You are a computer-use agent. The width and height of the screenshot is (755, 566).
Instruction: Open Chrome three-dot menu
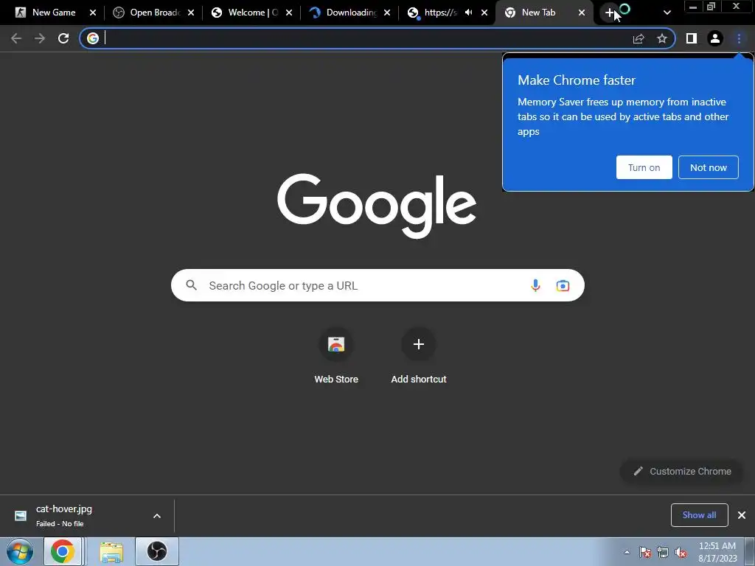(739, 38)
